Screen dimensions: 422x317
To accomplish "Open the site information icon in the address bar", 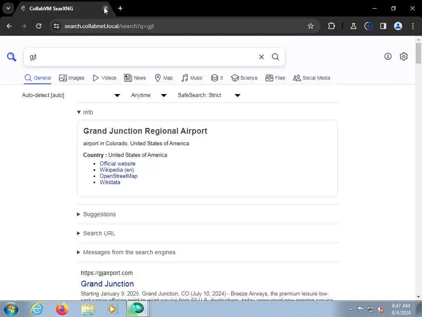I will point(56,26).
